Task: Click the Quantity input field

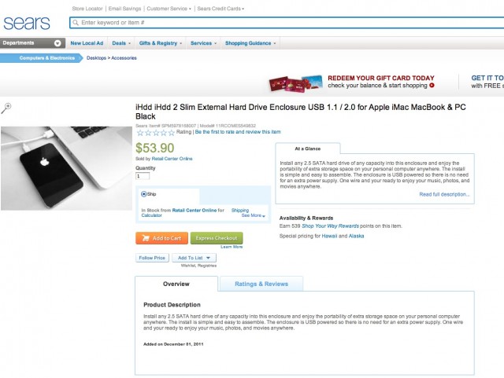Action: [x=143, y=176]
